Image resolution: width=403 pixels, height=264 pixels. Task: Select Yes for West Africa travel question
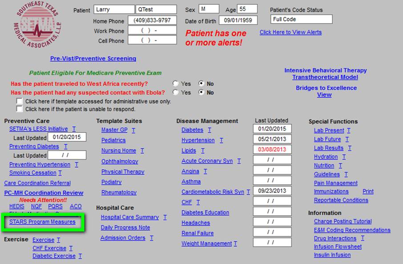coord(176,84)
